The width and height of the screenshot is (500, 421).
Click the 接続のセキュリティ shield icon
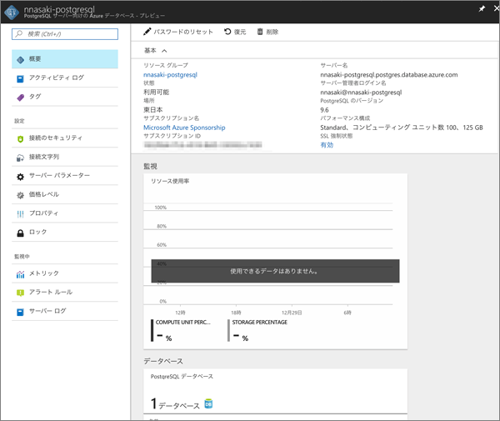(x=20, y=138)
